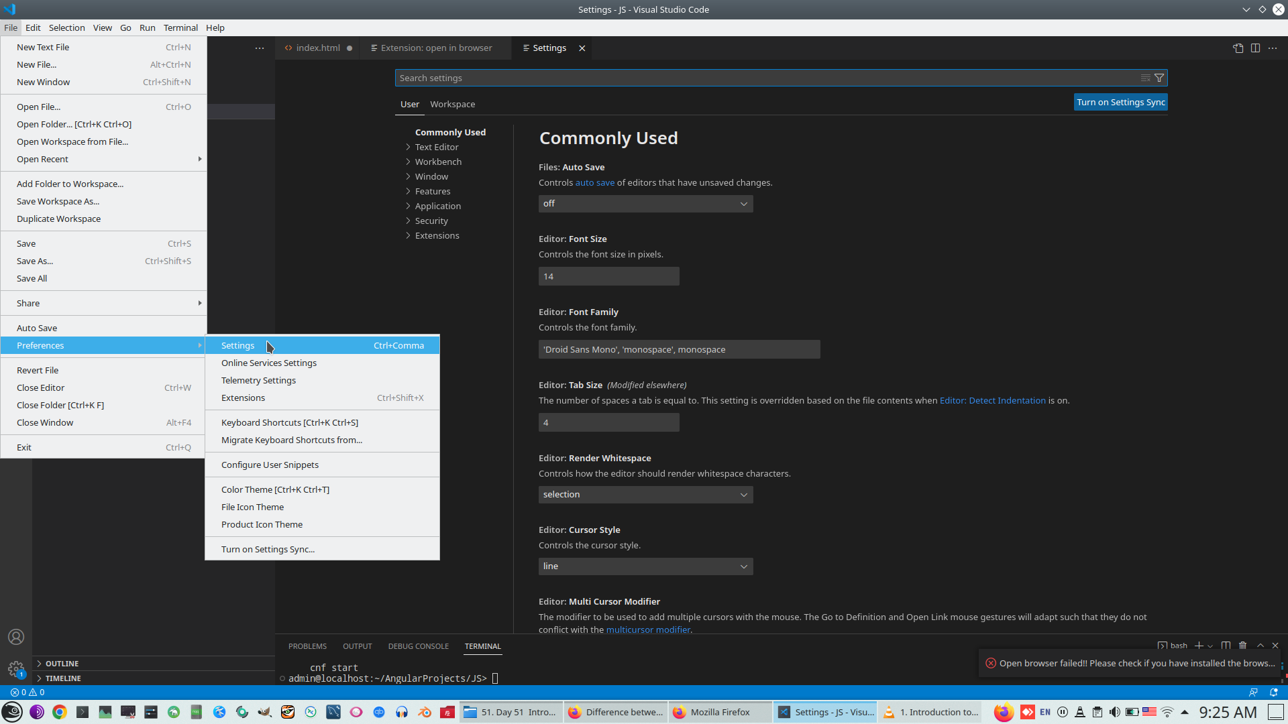Choose Color Theme in Preferences submenu
The height and width of the screenshot is (724, 1288).
[275, 489]
